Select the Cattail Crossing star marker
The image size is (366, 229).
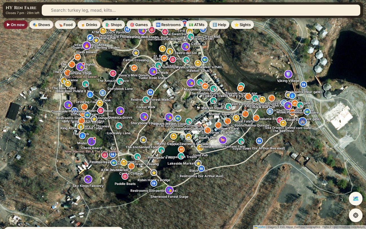136,53
